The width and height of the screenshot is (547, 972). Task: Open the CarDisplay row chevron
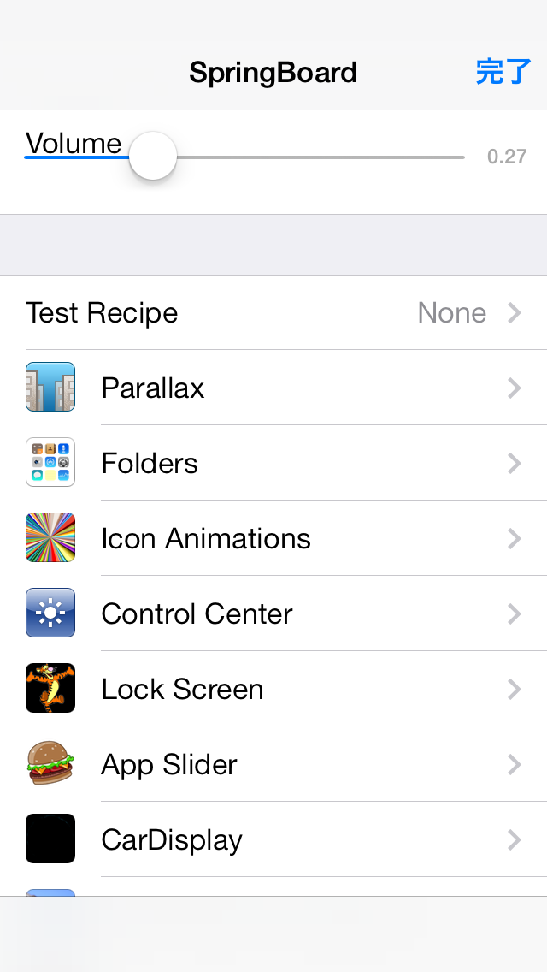515,840
